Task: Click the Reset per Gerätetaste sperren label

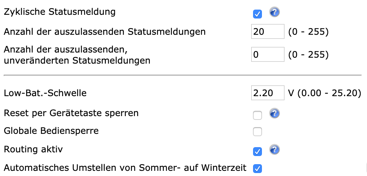Action: click(x=71, y=113)
